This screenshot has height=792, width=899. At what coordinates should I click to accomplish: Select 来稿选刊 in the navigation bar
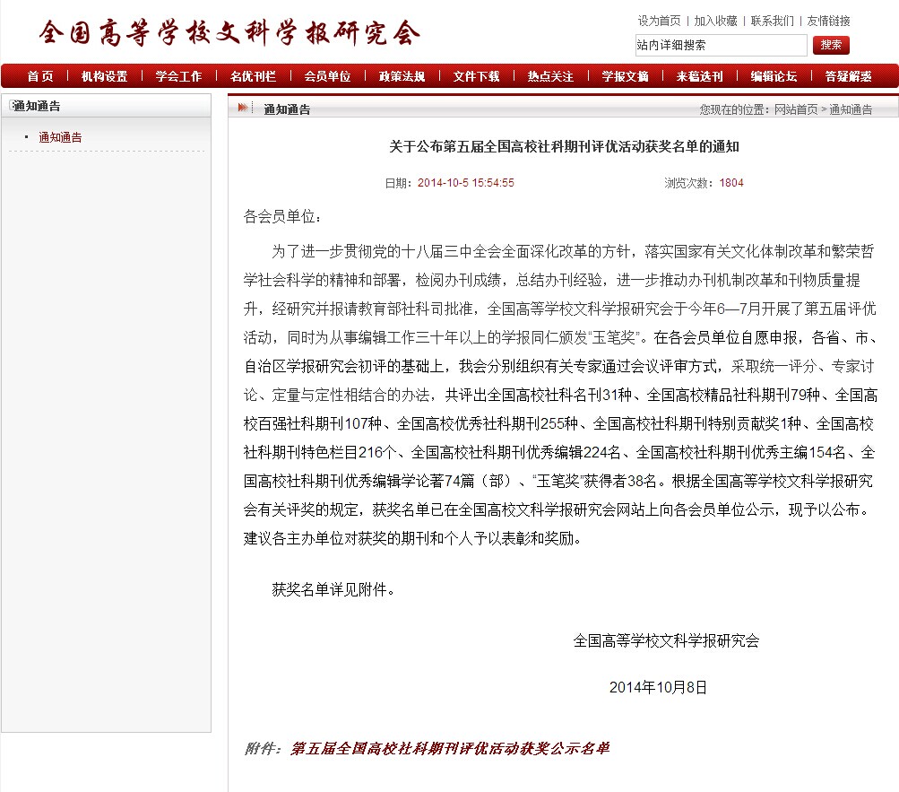(x=699, y=76)
